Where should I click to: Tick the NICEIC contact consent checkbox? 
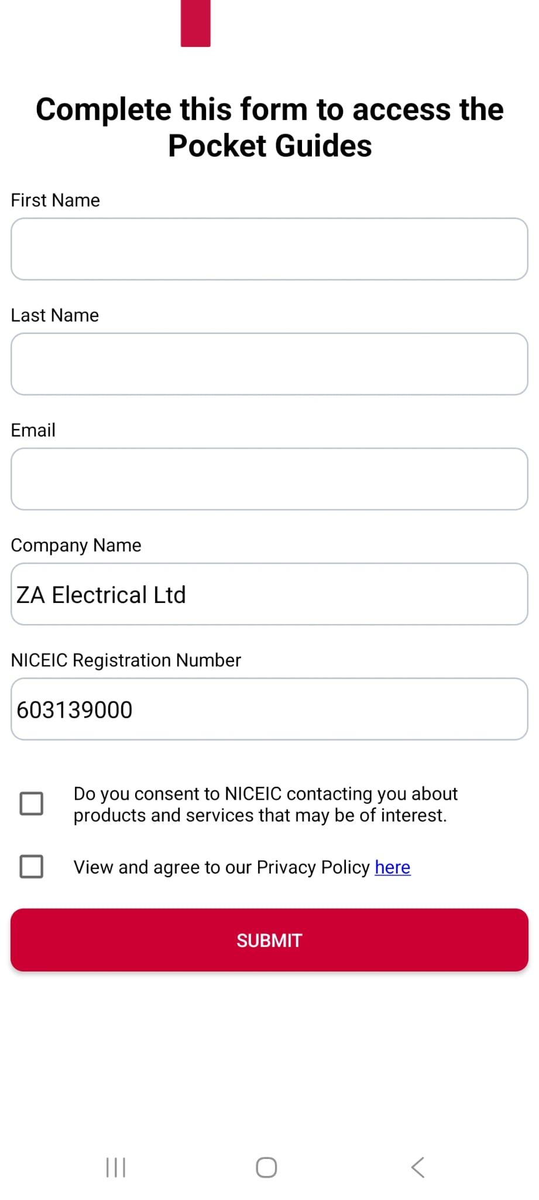pyautogui.click(x=32, y=803)
